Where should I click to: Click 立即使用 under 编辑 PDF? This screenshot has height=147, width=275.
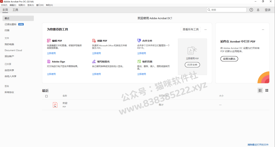point(51,53)
